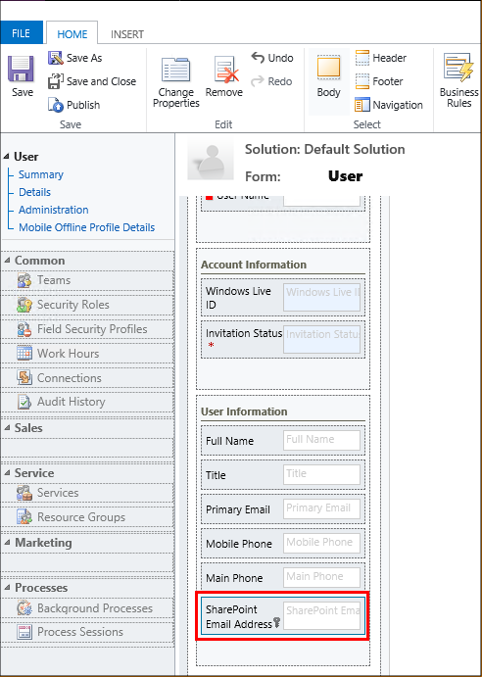Screen dimensions: 482x677
Task: Click the Save As icon
Action: [56, 58]
